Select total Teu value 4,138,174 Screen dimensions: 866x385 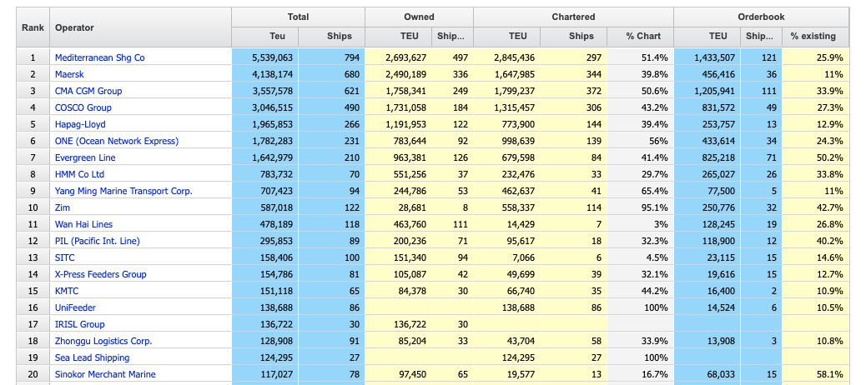265,74
